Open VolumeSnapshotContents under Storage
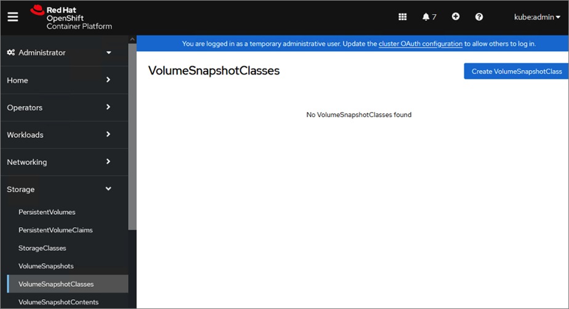 coord(59,302)
